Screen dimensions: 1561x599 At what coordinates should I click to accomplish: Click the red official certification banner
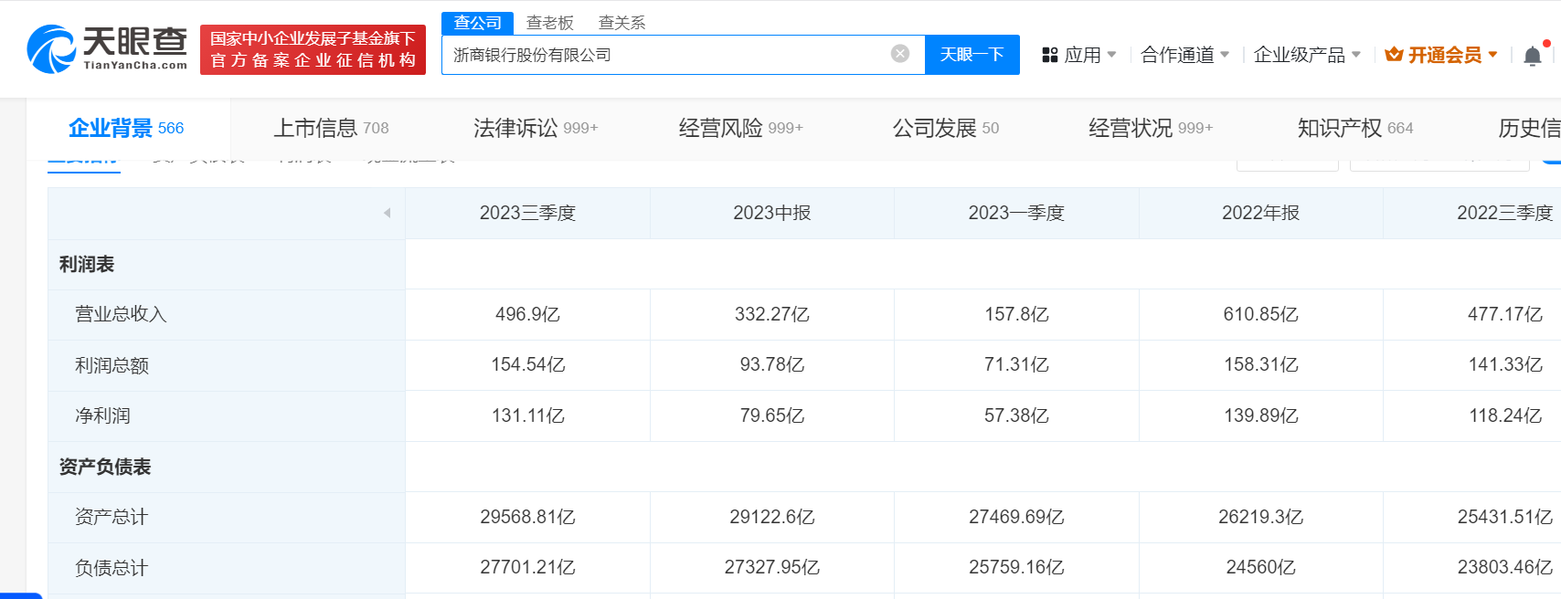point(313,49)
